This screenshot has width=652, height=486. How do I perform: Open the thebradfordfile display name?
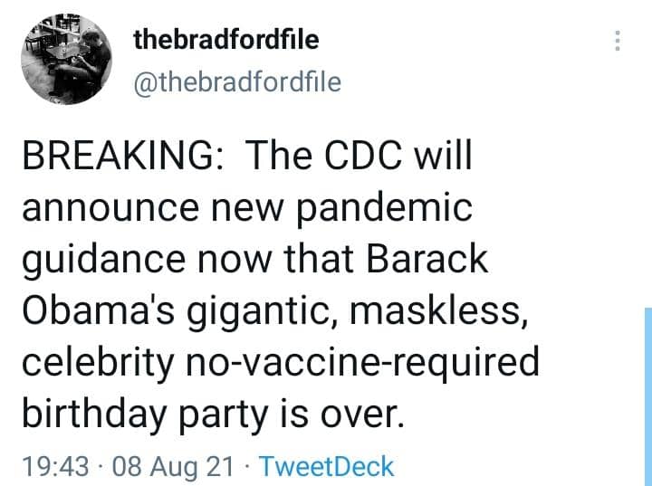(x=225, y=40)
